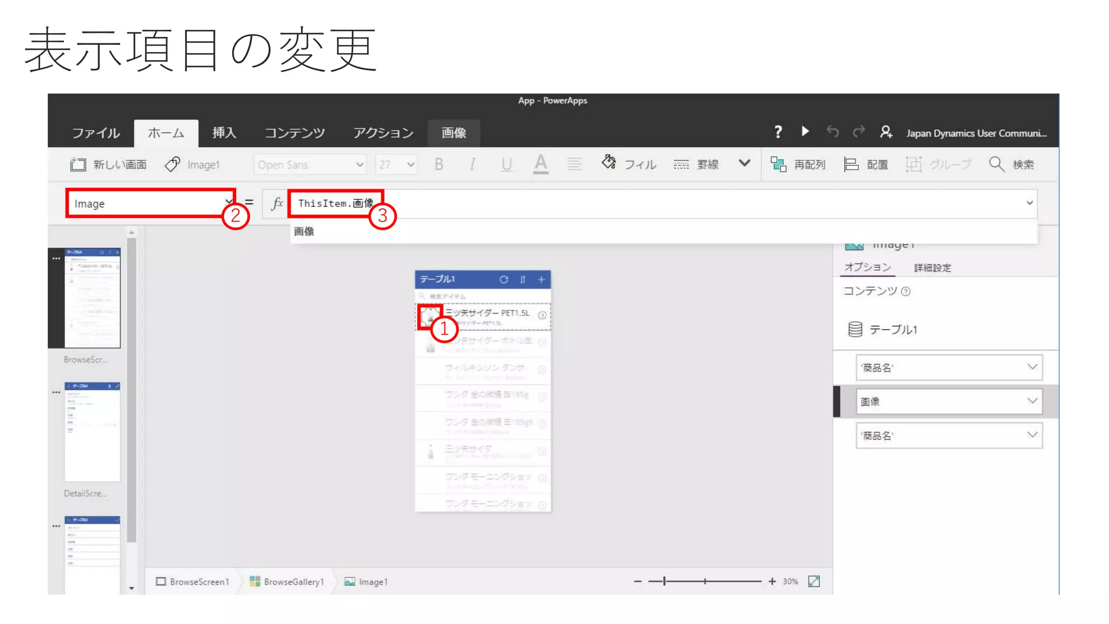Open Japan Dynamics User Community account

pyautogui.click(x=976, y=133)
